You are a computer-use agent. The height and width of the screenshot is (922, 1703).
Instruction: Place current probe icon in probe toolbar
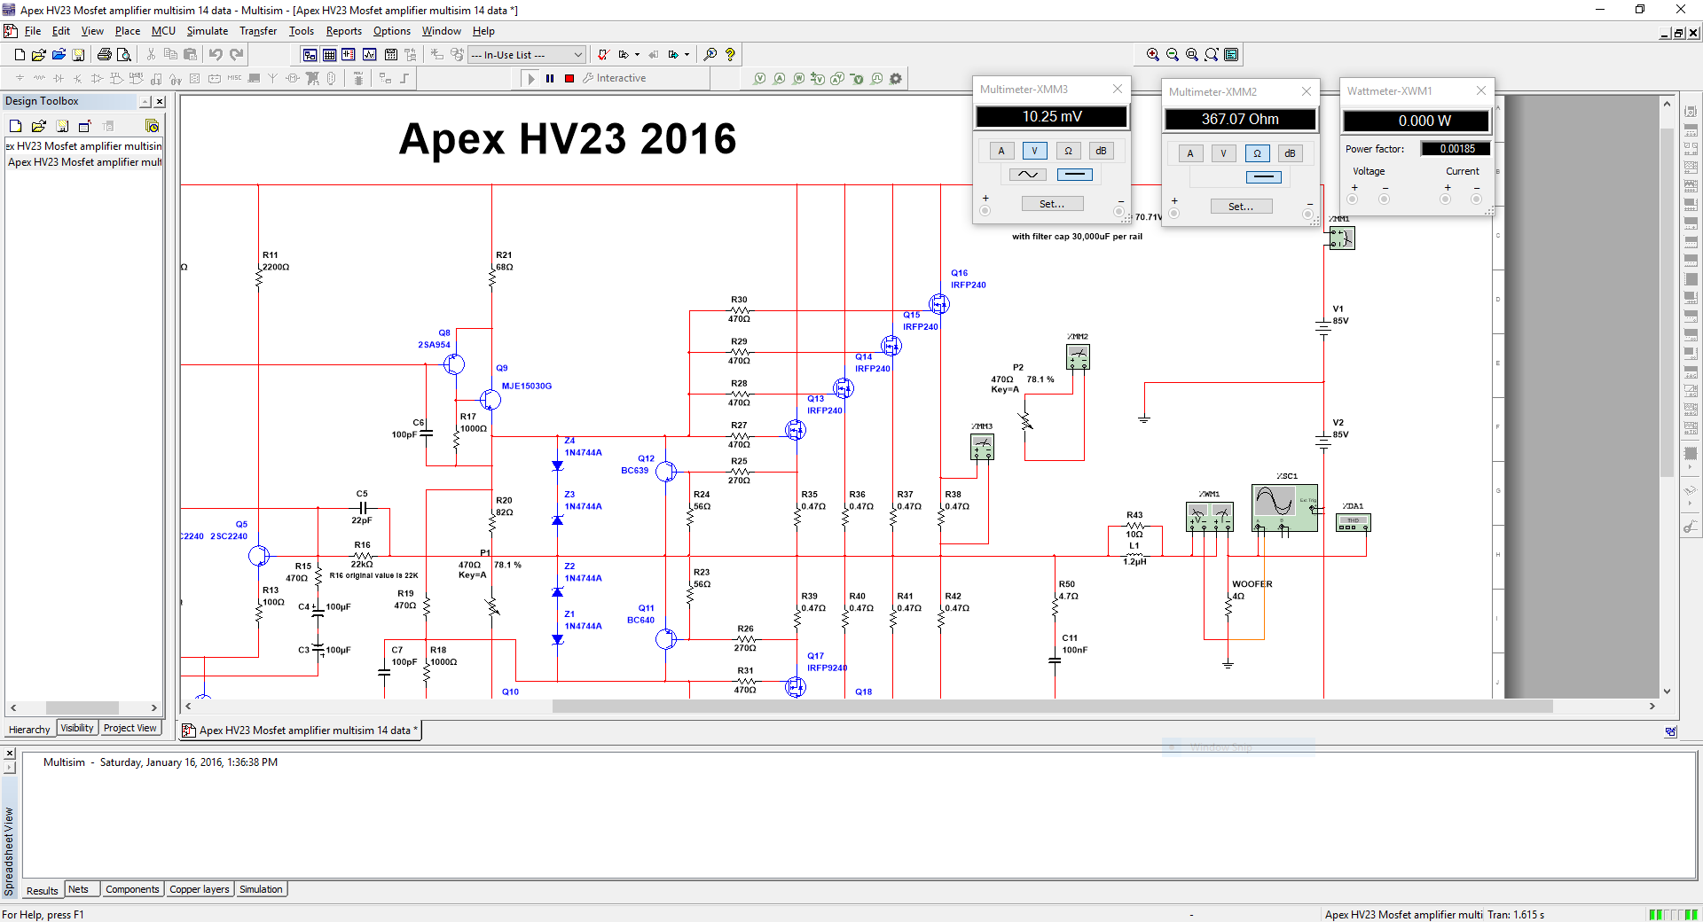(779, 79)
